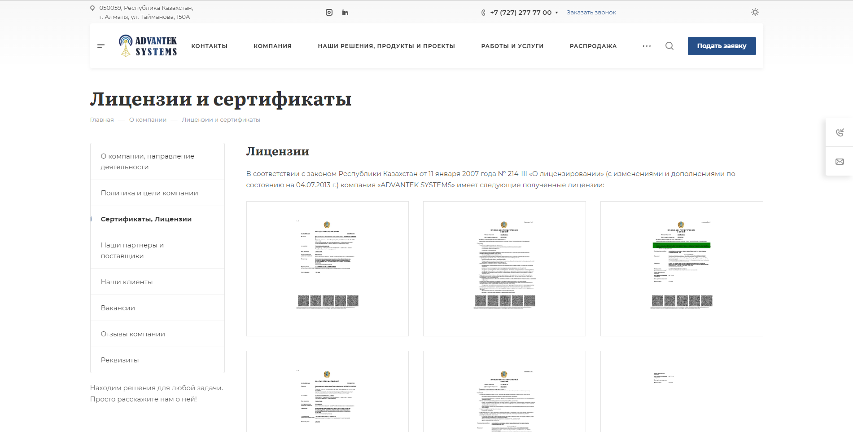Expand the three-dots more menu
Screen dimensions: 853x432
tap(647, 46)
